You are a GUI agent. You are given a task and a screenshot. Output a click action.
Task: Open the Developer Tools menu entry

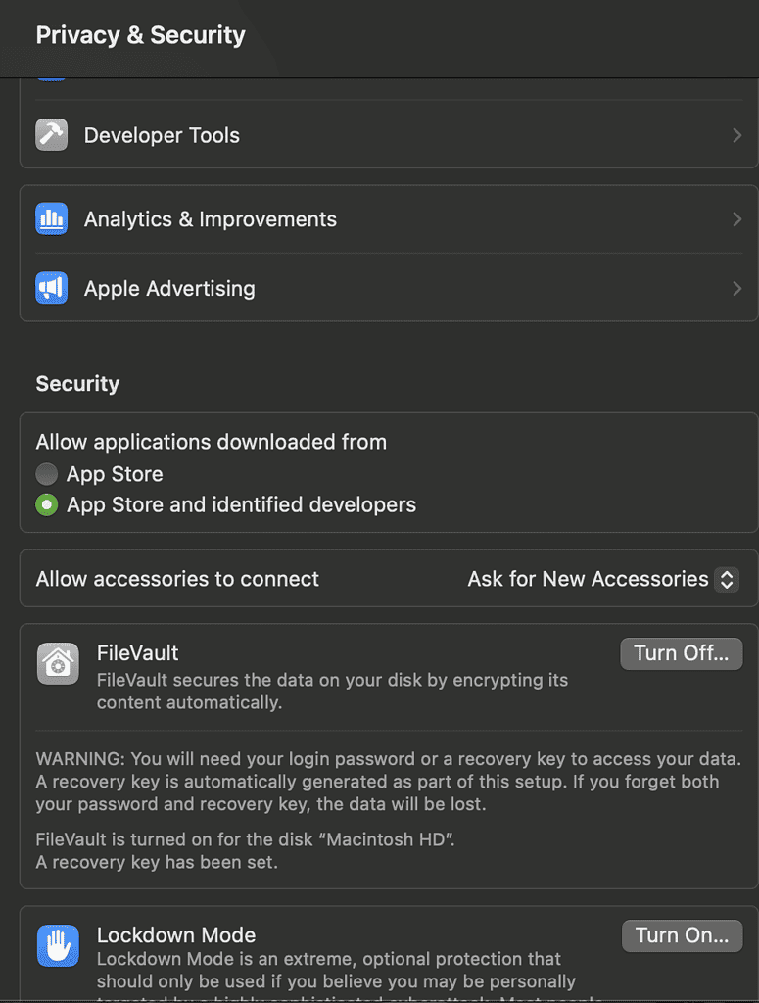[162, 135]
